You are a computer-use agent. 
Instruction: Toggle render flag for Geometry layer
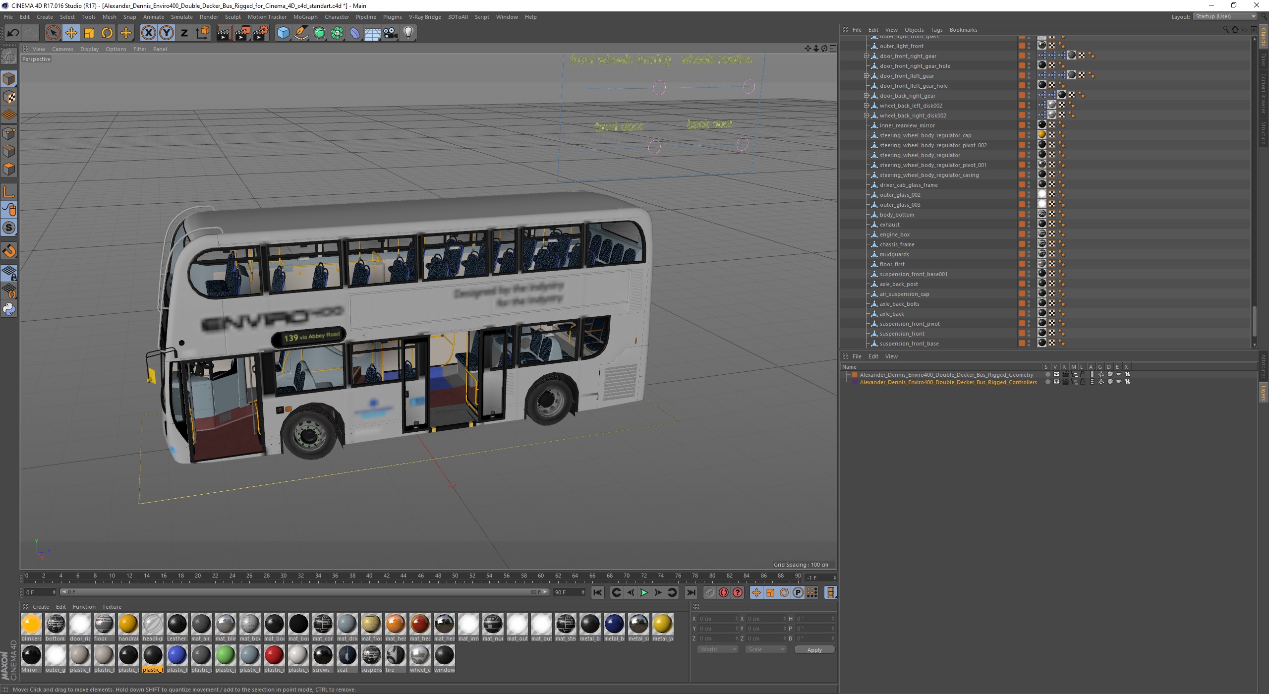click(x=1065, y=375)
